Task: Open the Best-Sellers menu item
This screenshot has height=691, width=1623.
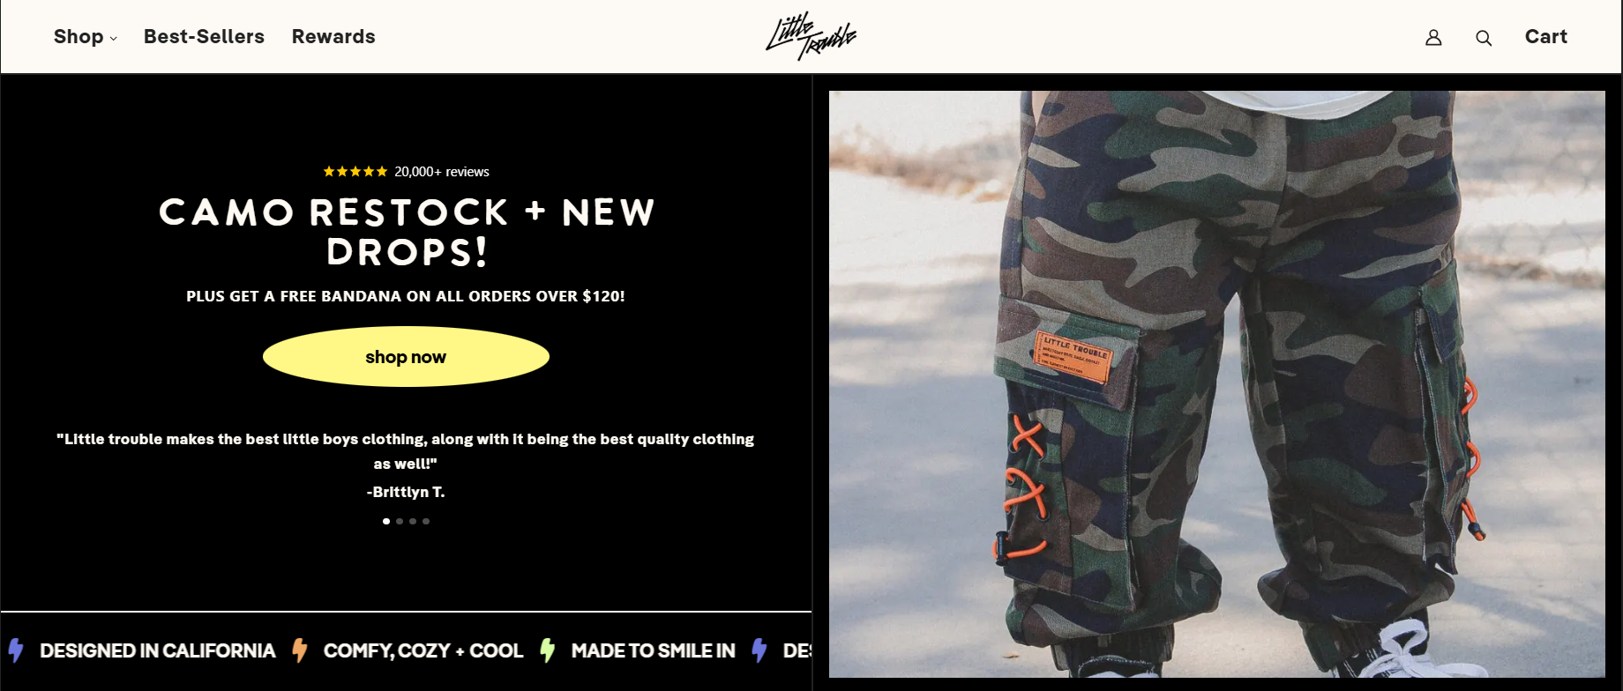Action: (x=204, y=37)
